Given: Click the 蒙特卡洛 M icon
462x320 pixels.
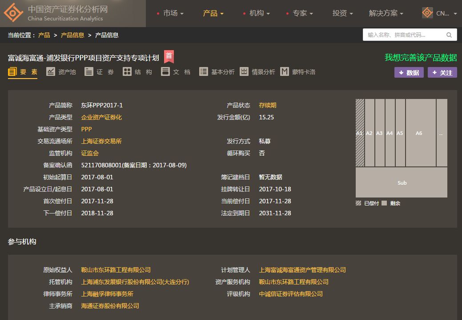Looking at the screenshot, I should [284, 72].
